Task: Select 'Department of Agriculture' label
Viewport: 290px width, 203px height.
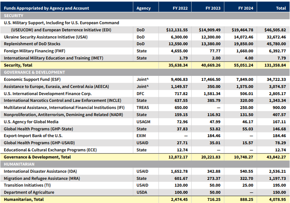Action: (29, 192)
